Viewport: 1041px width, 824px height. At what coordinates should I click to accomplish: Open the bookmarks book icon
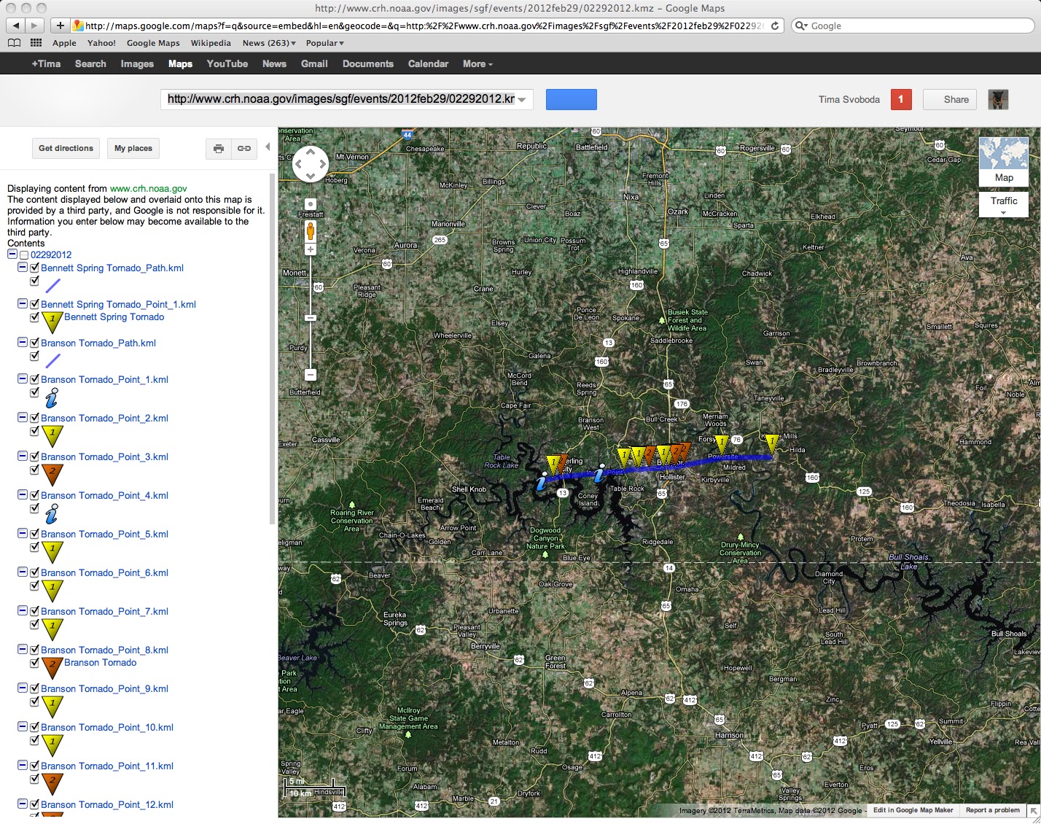pyautogui.click(x=14, y=43)
